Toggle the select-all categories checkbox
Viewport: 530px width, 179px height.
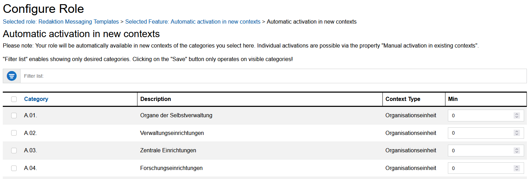[14, 99]
